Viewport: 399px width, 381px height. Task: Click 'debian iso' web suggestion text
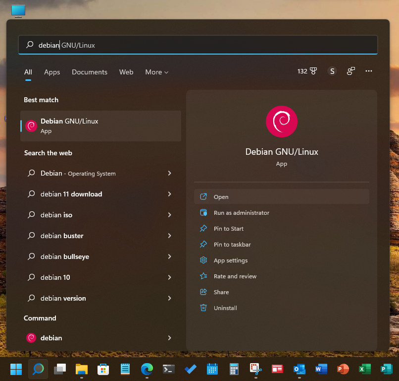56,215
